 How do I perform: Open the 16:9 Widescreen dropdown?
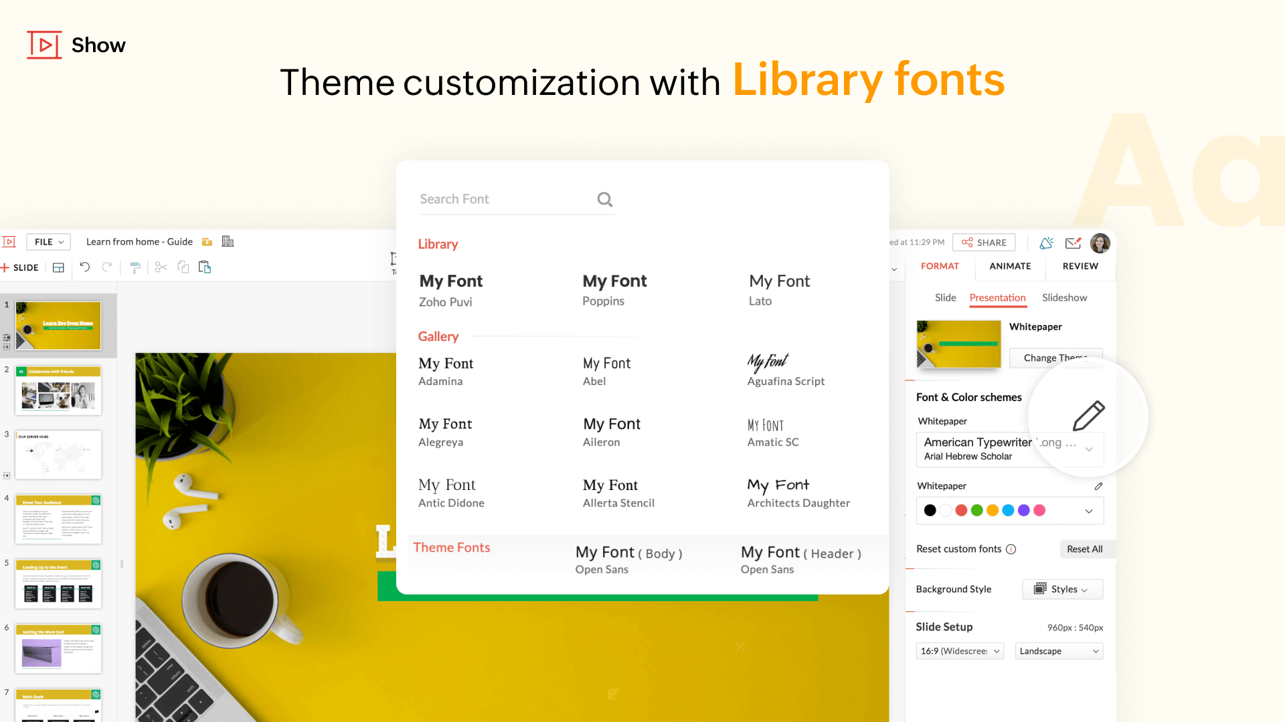pos(960,651)
